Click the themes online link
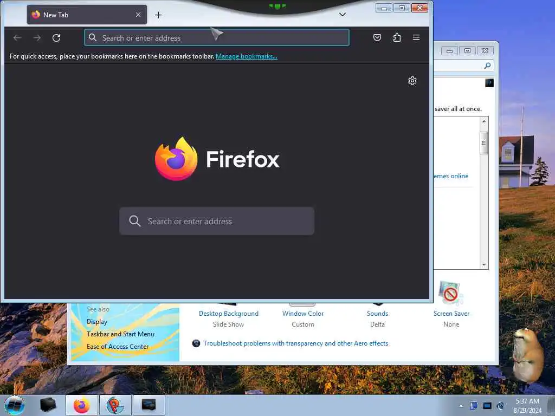The image size is (555, 416). coord(451,176)
